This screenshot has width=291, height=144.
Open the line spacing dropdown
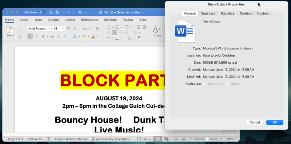[137, 32]
